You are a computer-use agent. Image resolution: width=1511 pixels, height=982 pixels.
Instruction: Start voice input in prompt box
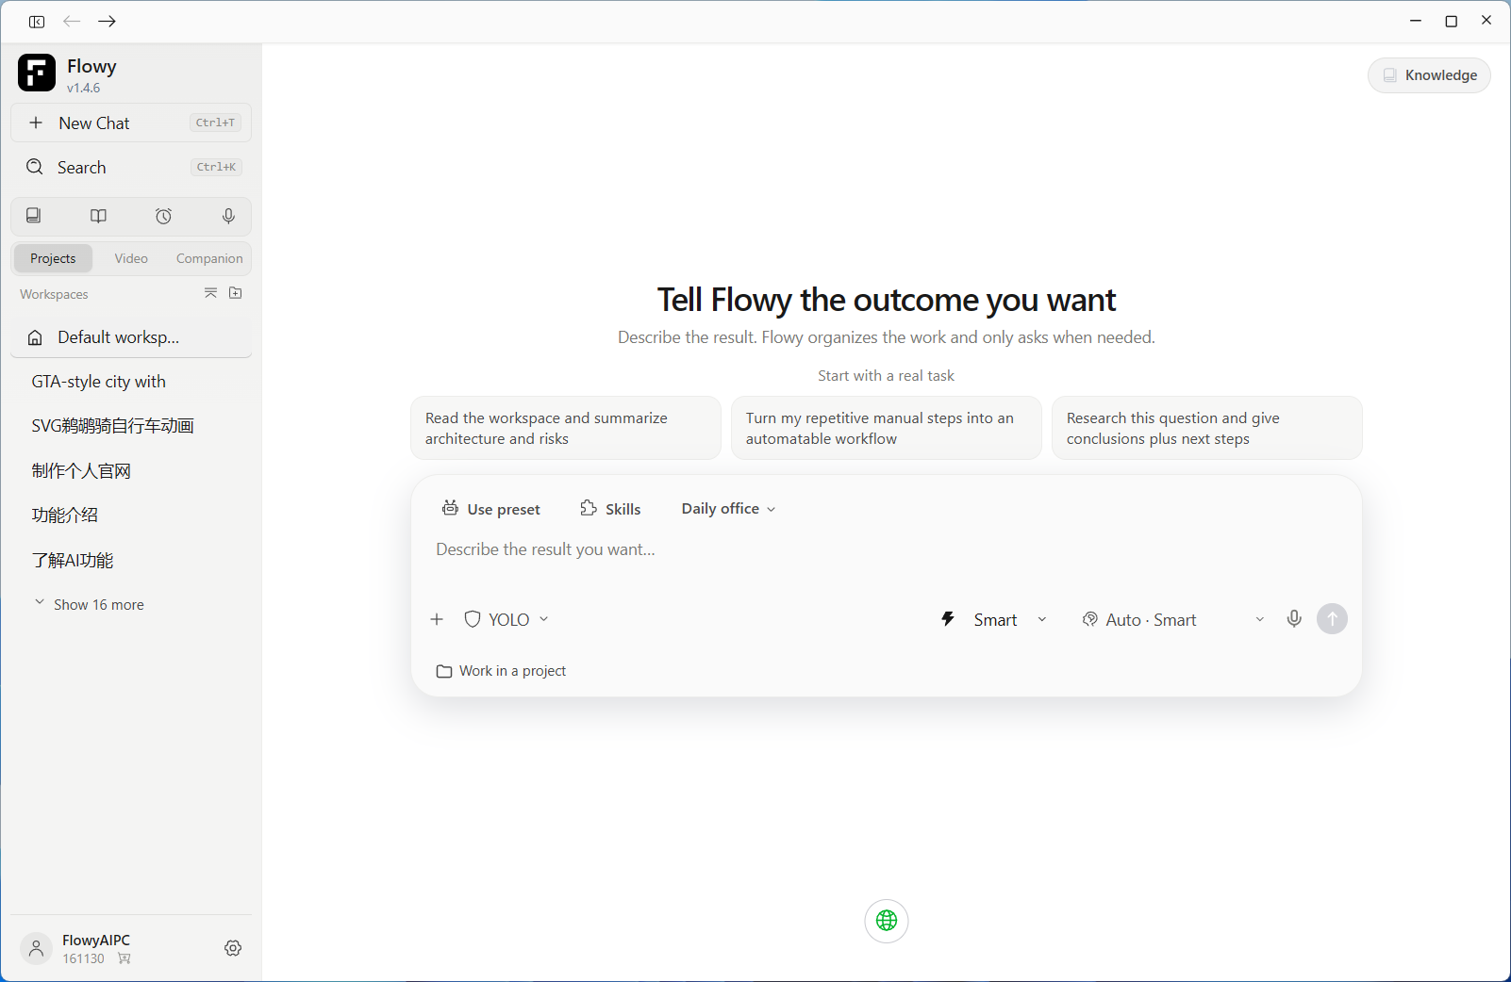click(1294, 619)
